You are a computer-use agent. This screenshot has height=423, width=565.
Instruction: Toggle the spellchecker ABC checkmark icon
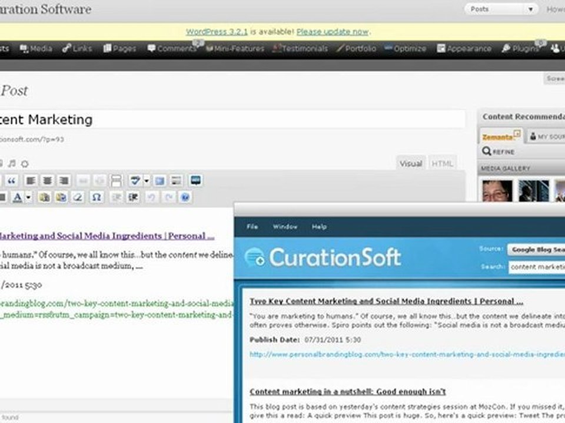pos(135,180)
